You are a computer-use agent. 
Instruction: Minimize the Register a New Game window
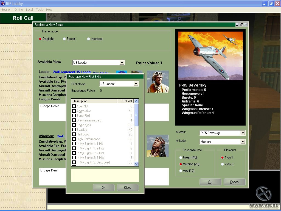pyautogui.click(x=237, y=24)
